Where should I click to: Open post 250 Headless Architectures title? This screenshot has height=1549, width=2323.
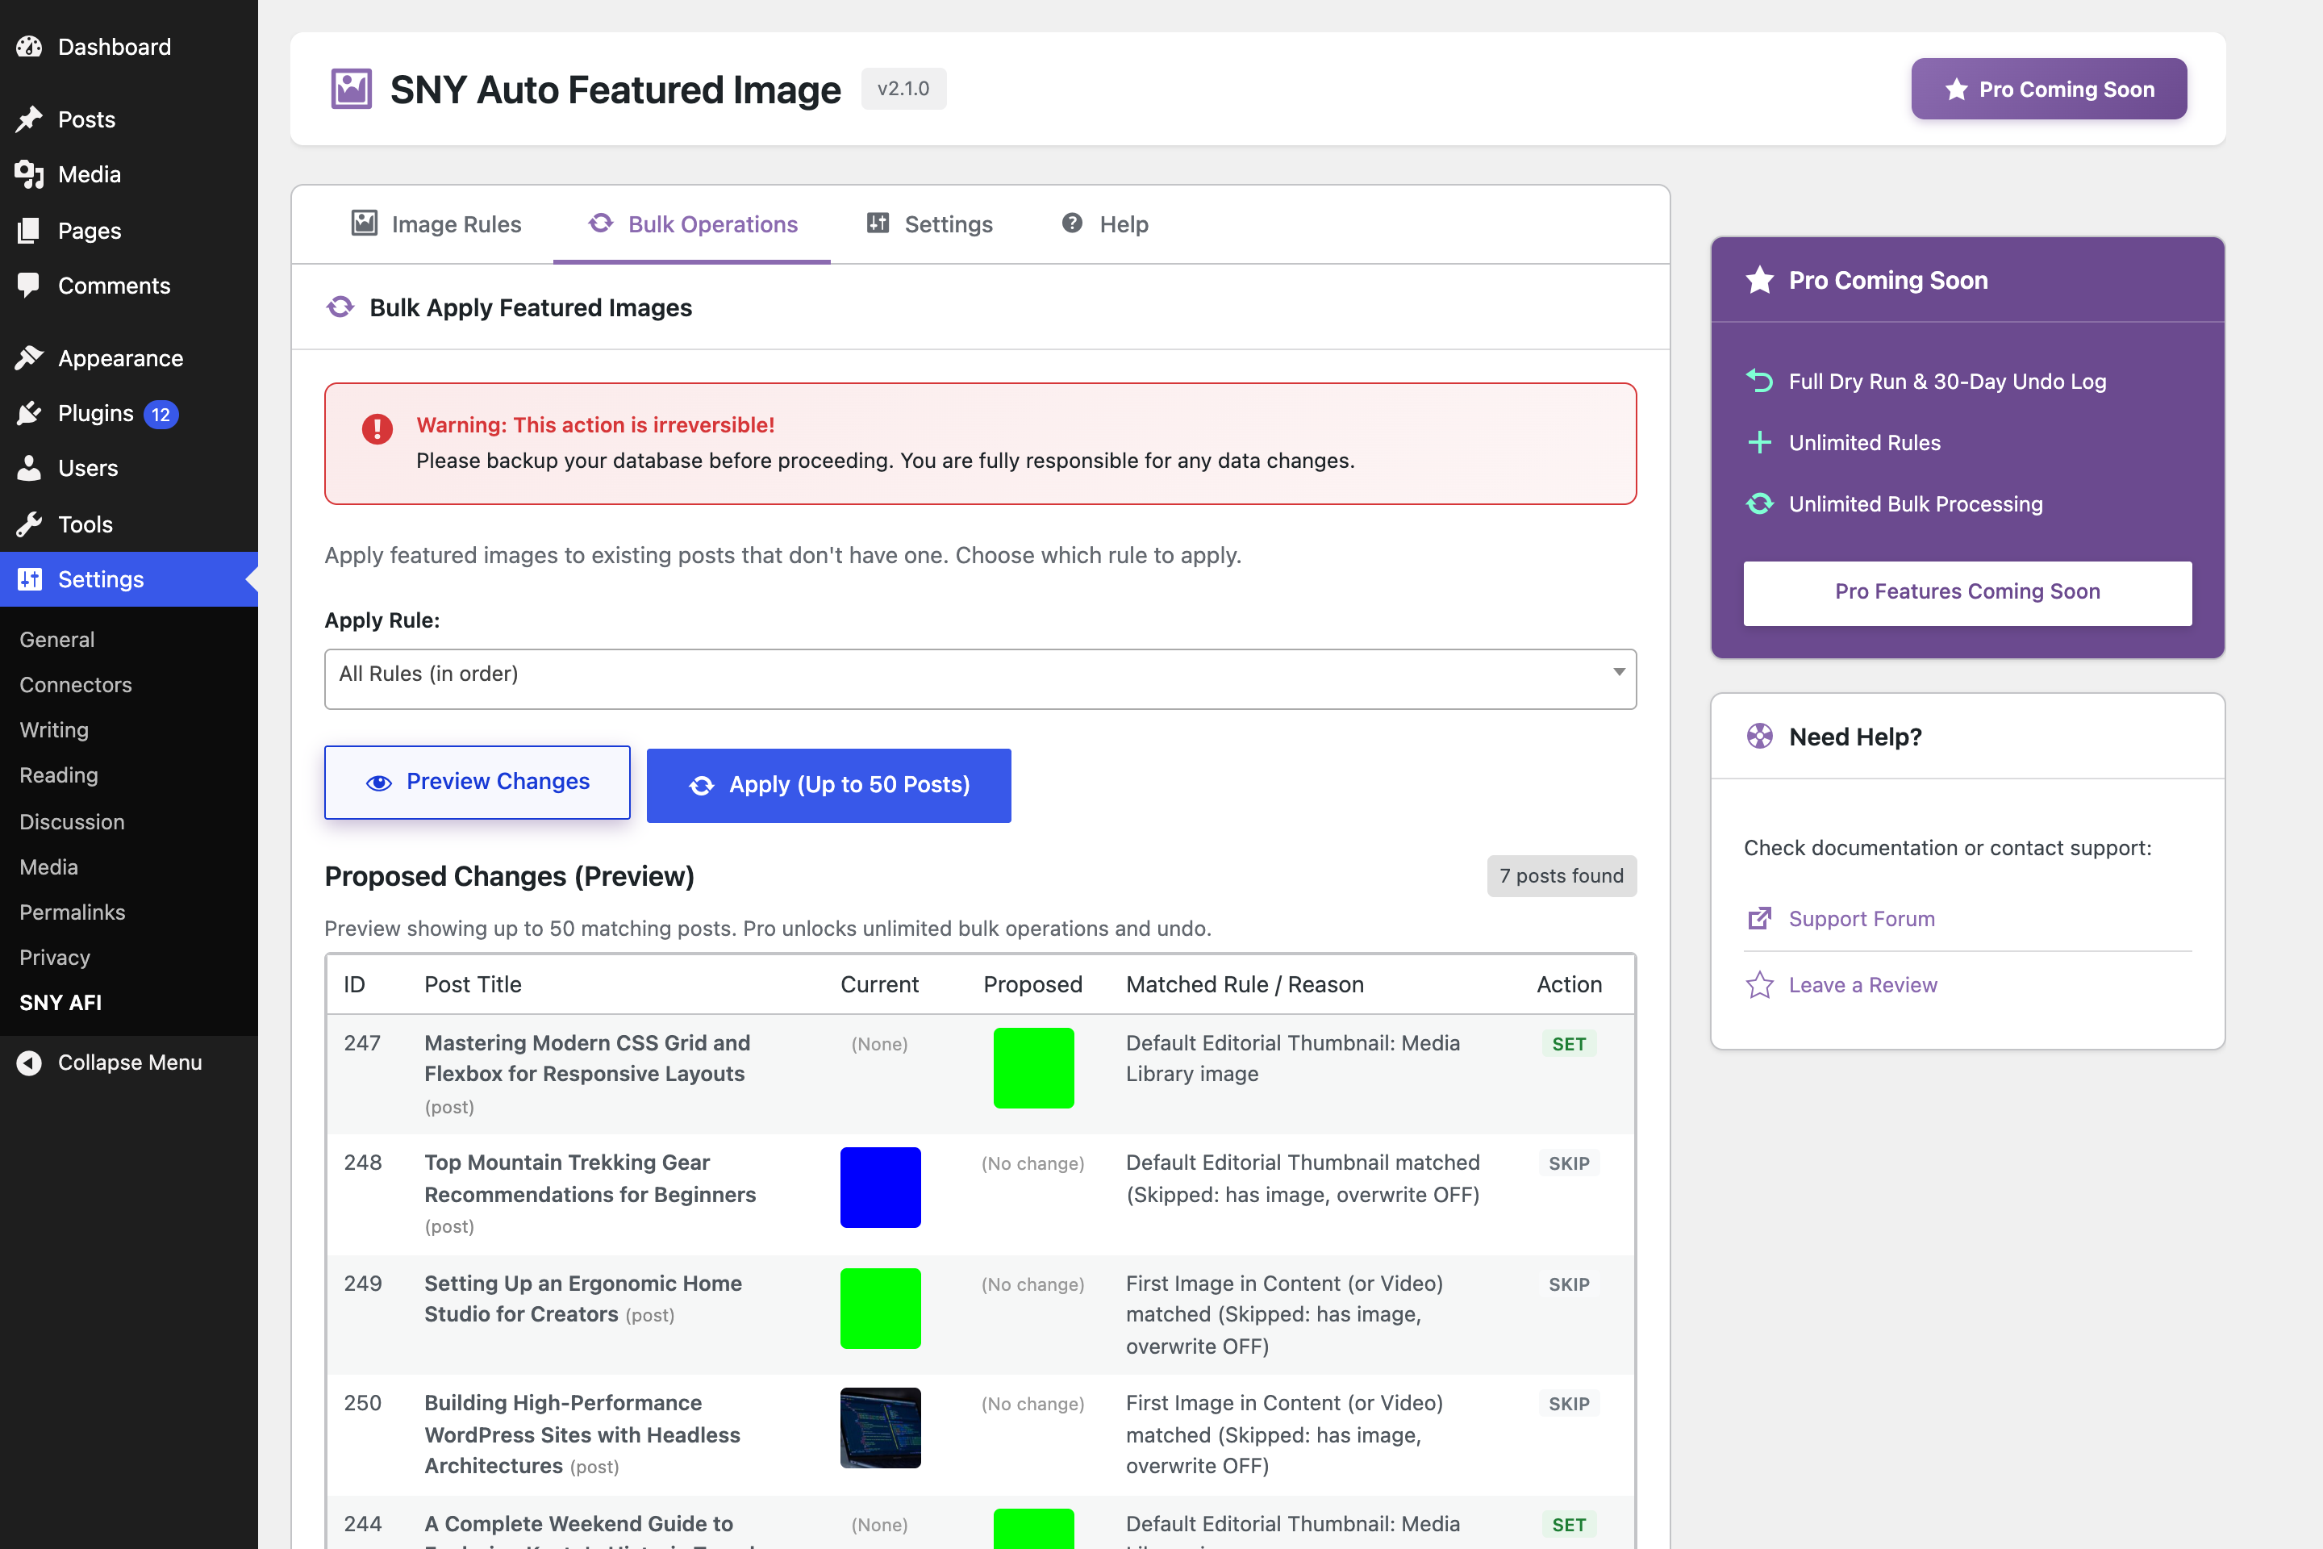coord(582,1434)
